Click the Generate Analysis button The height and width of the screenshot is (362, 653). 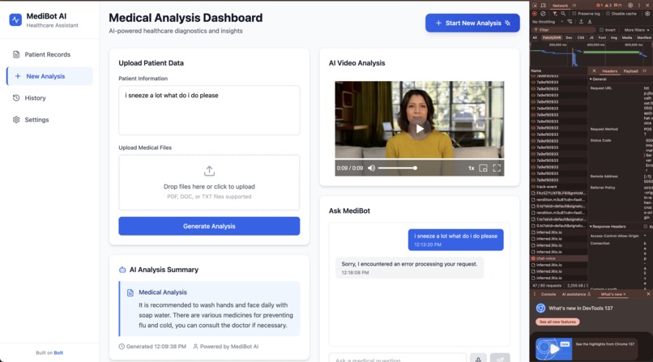coord(209,226)
